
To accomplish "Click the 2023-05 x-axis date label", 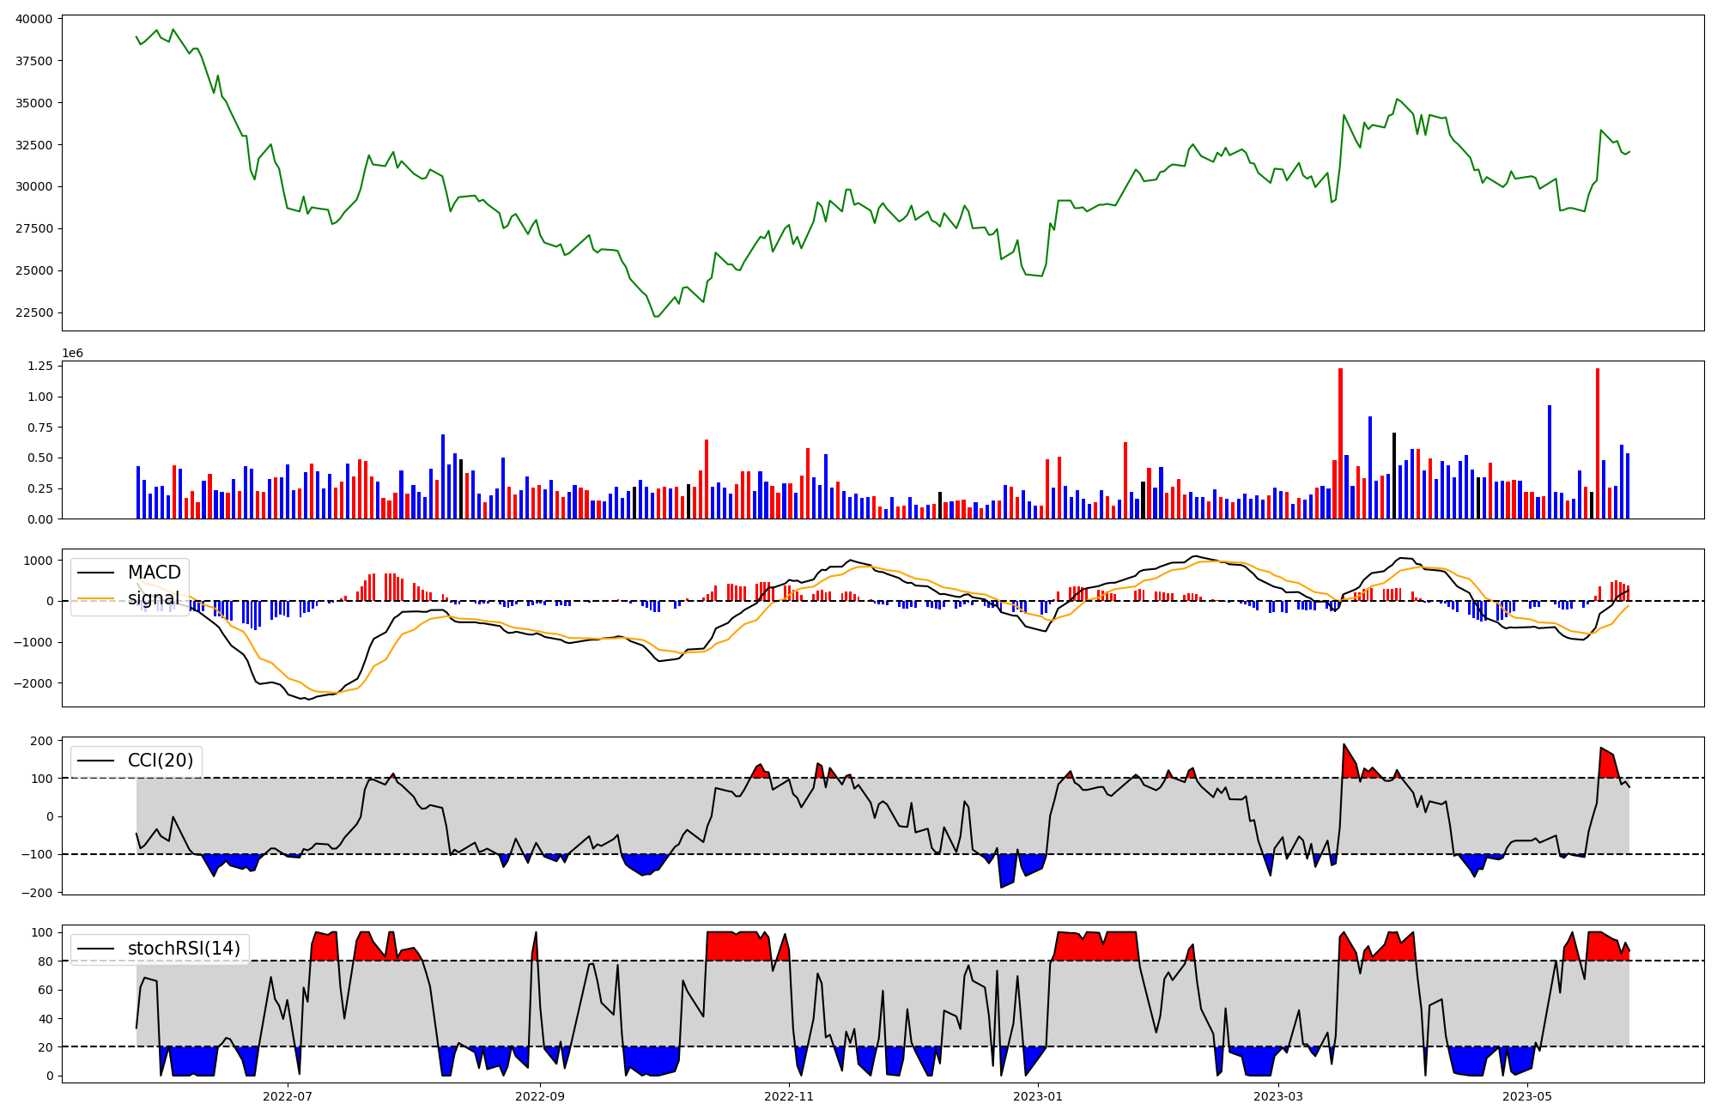I will point(1527,1096).
